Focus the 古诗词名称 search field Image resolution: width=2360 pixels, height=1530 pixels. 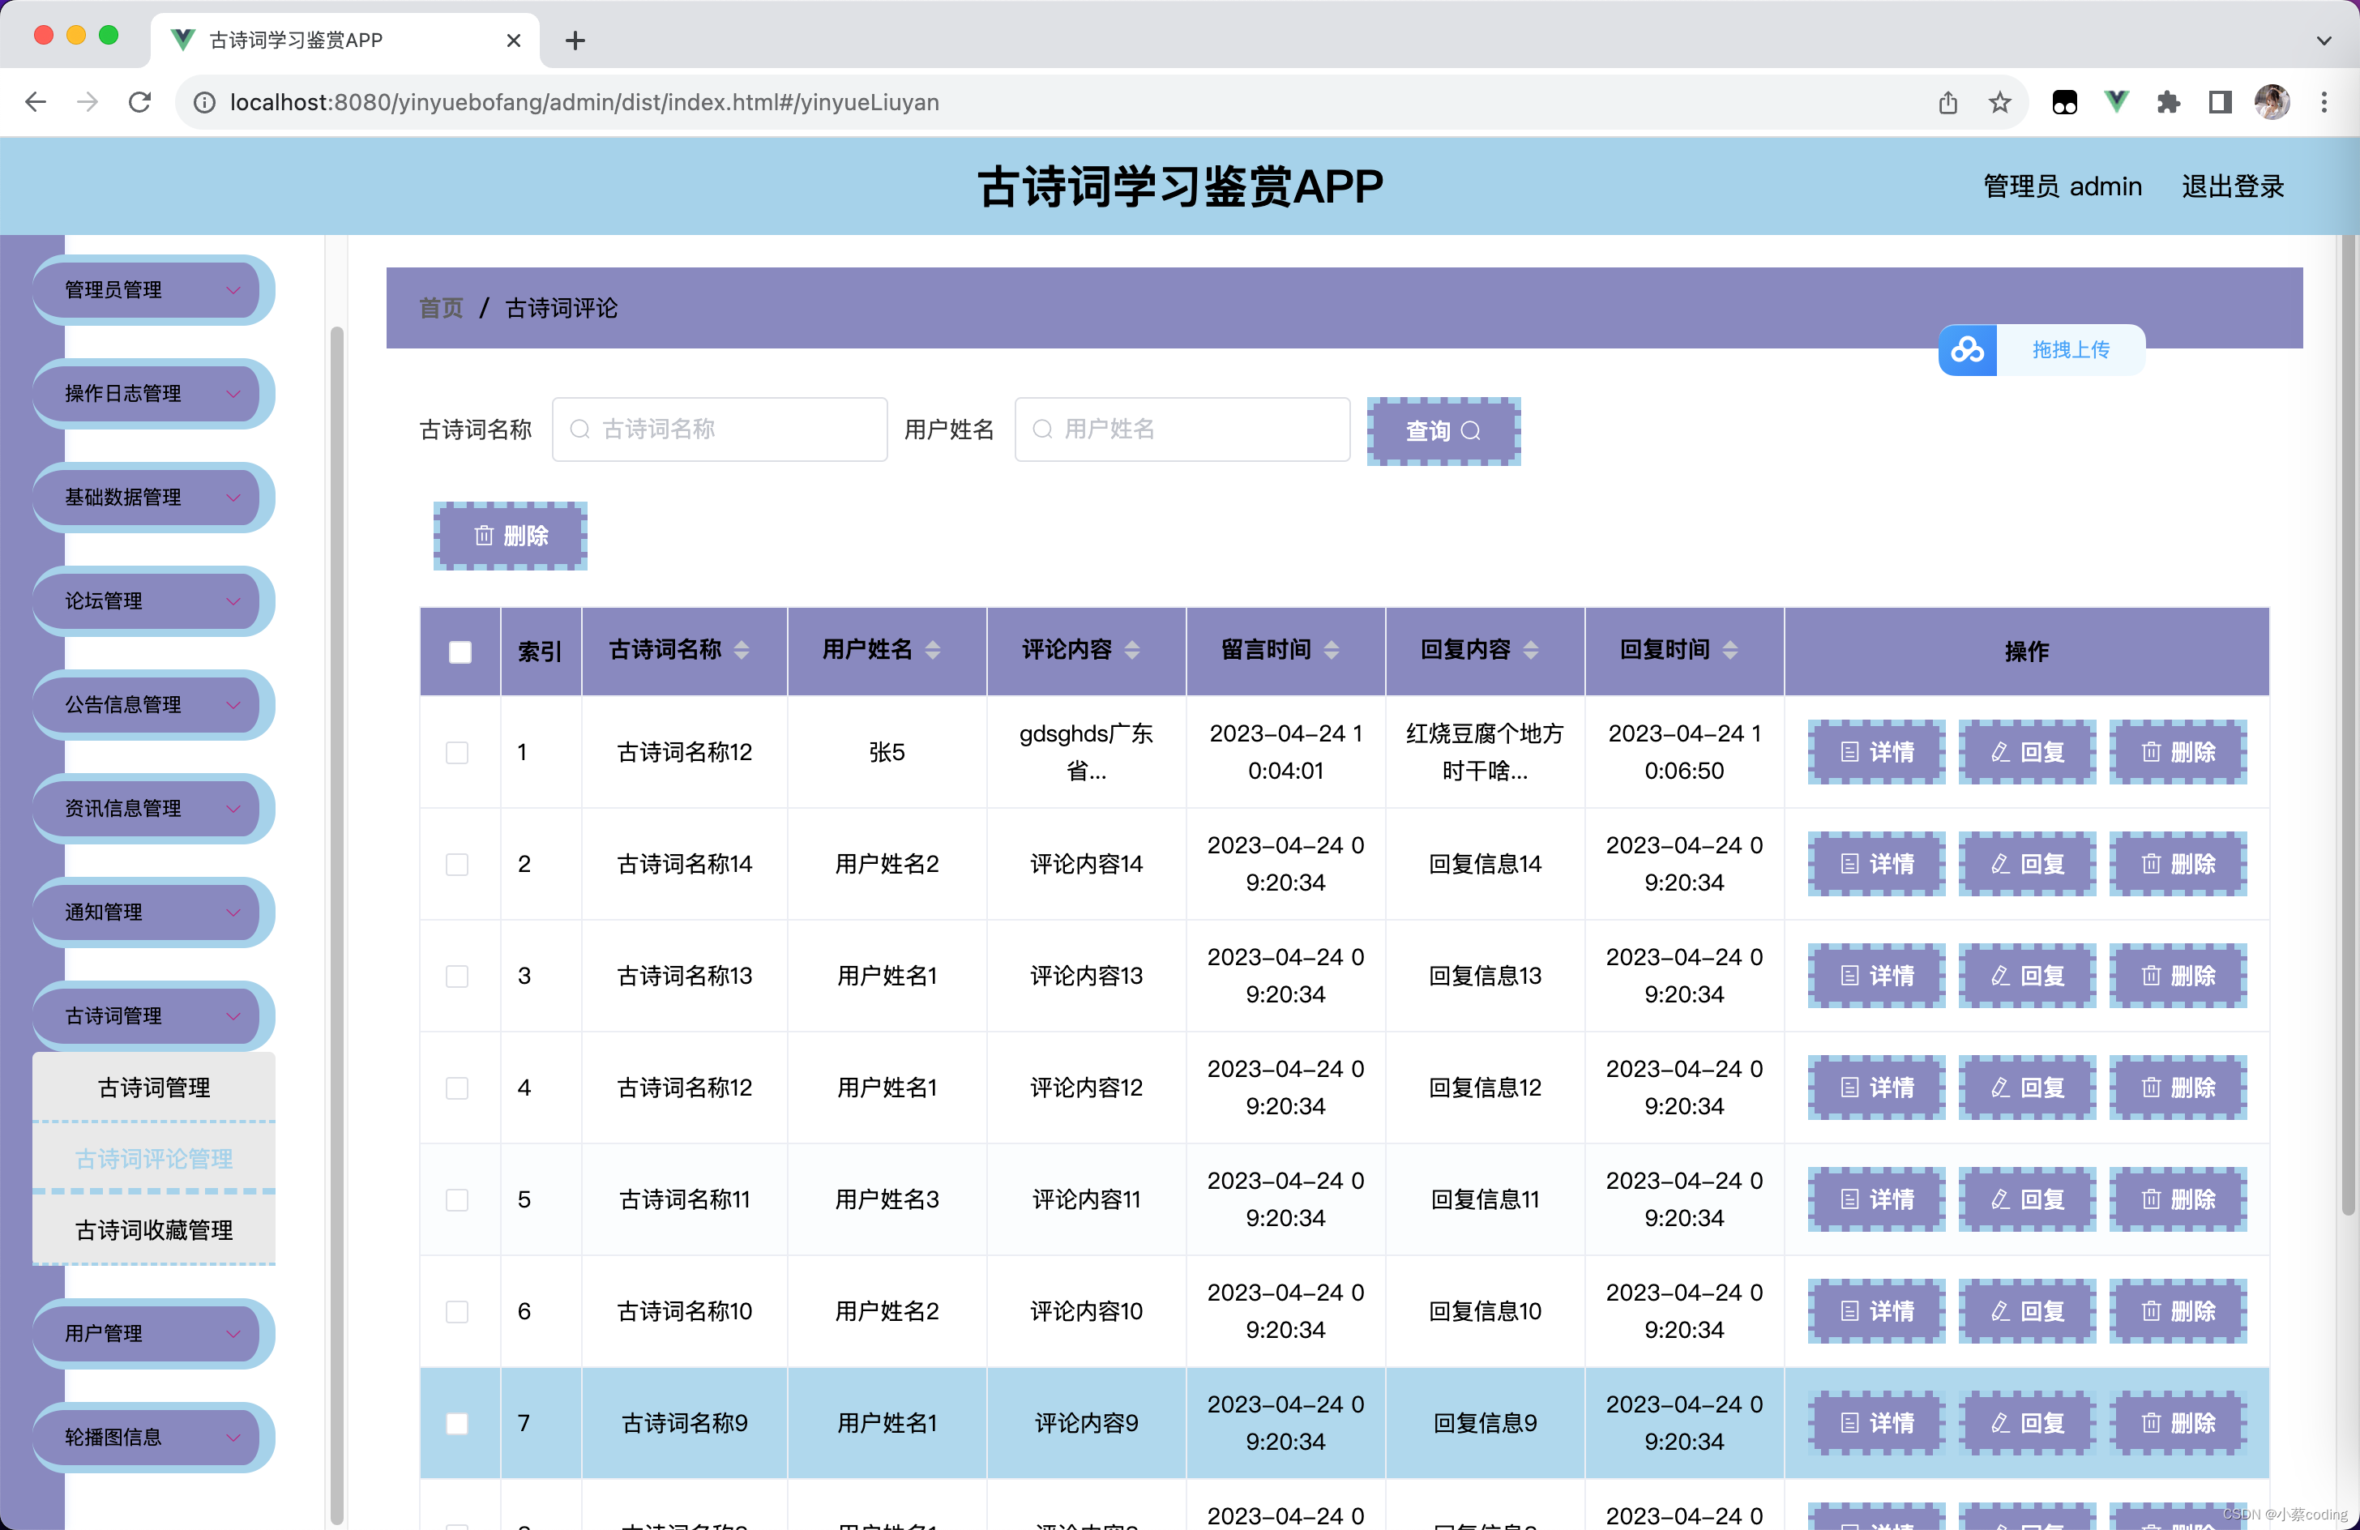720,430
